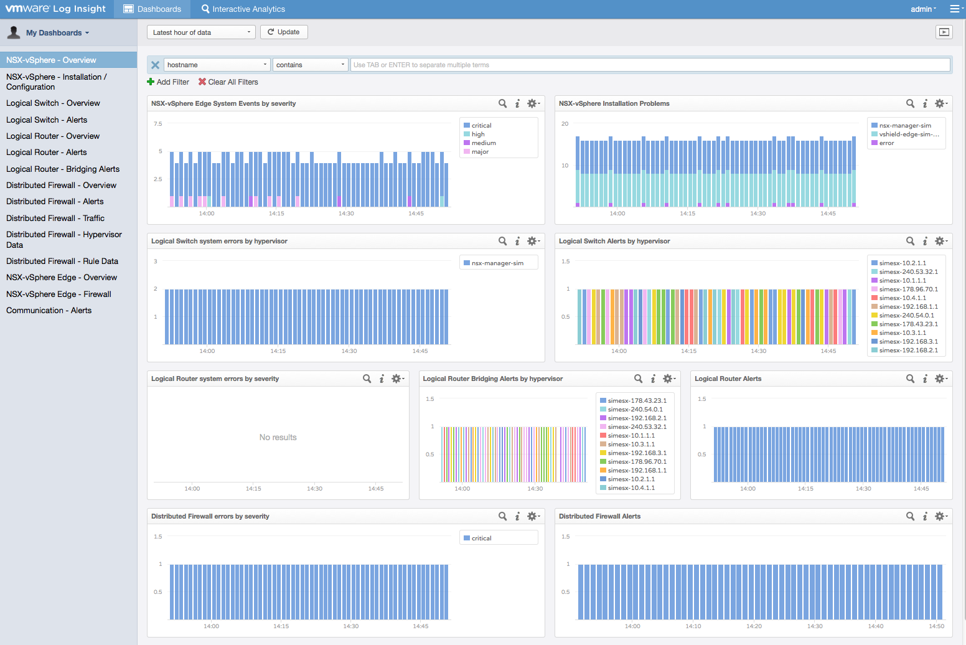The image size is (966, 645).
Task: Open gear menu of Logical Router Alerts widget
Action: click(940, 379)
